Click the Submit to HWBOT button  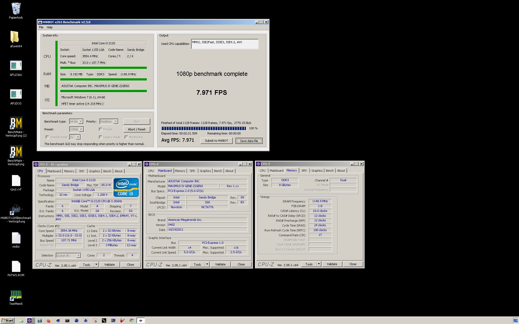(x=217, y=141)
